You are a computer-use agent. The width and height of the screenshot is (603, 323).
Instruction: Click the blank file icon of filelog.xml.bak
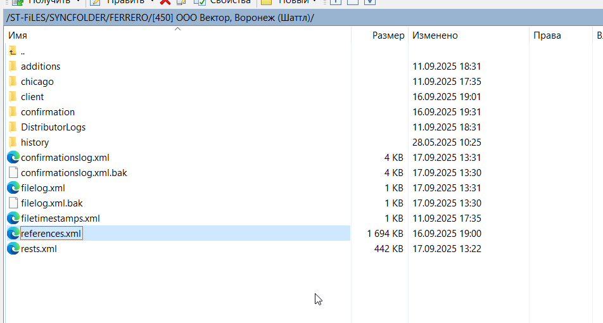tap(13, 203)
